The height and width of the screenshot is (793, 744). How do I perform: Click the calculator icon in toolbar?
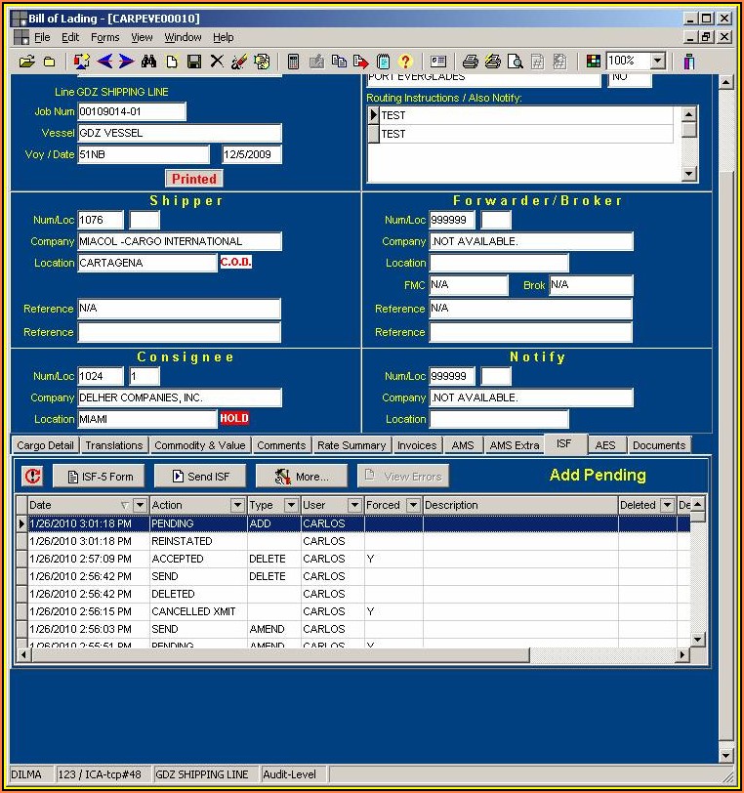click(x=293, y=62)
